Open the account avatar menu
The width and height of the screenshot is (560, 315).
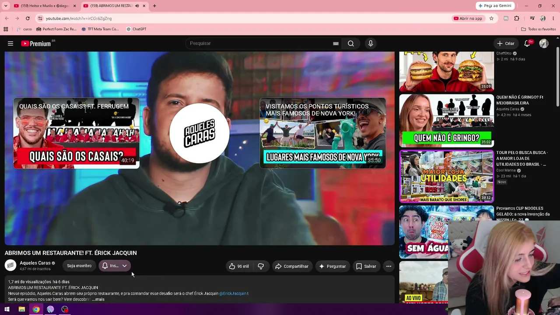544,43
